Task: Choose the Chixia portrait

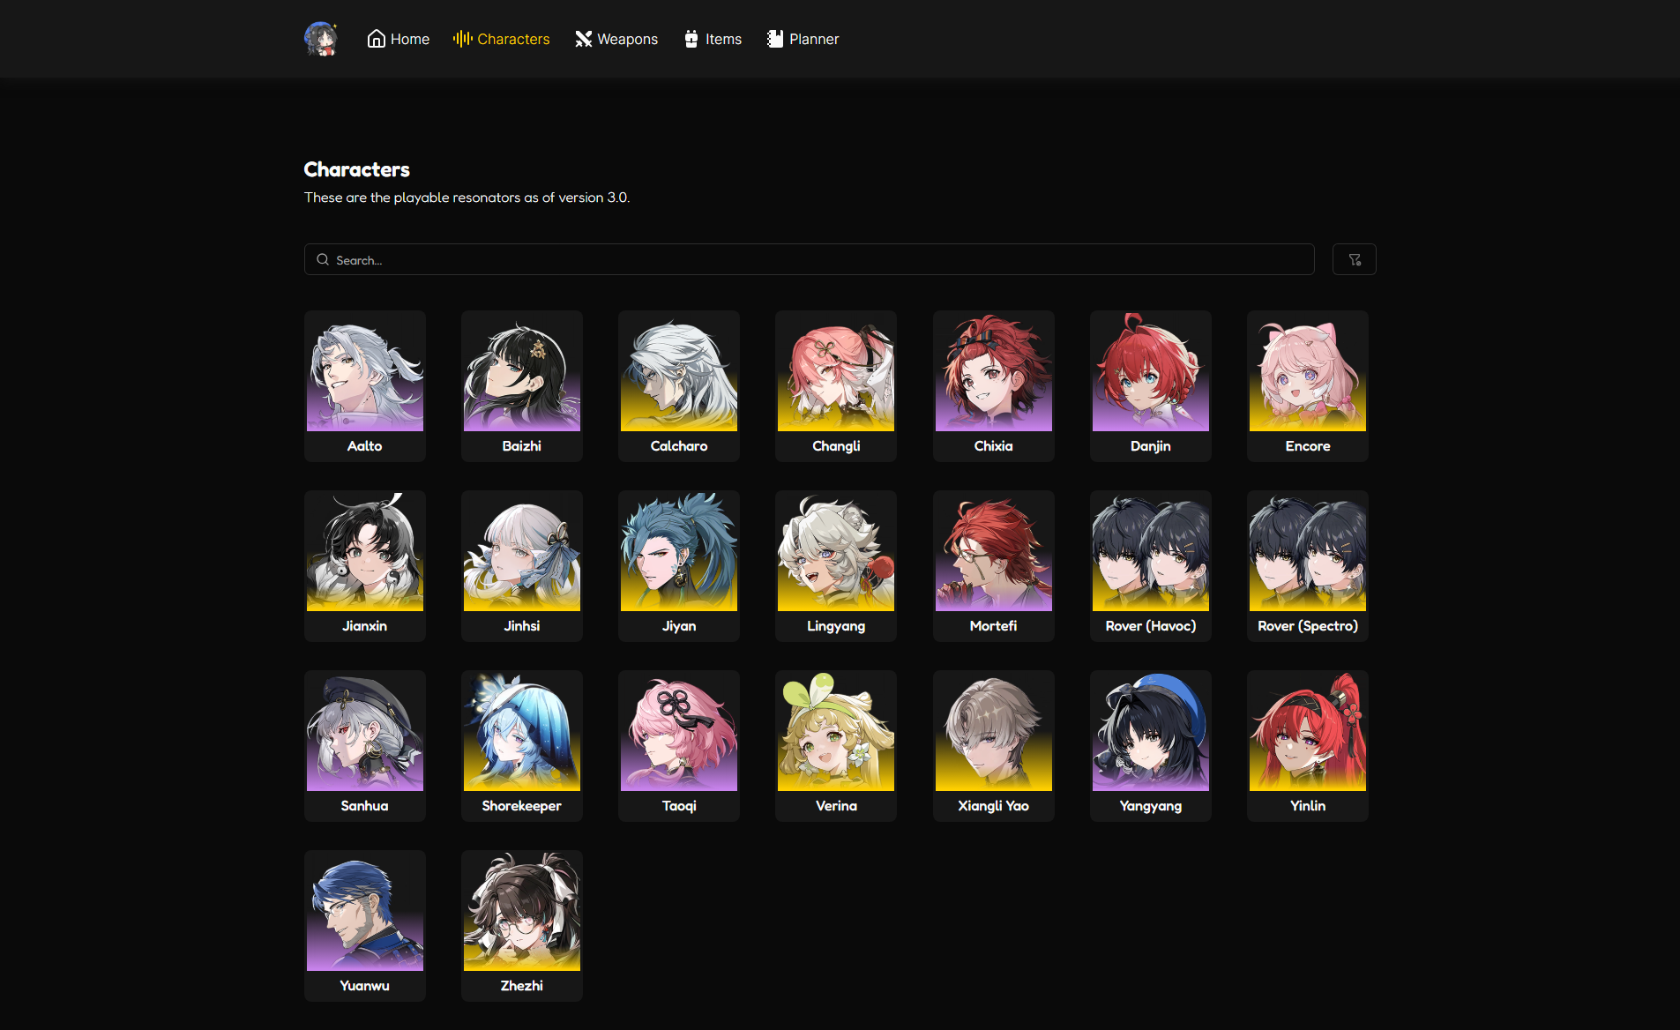Action: 994,371
